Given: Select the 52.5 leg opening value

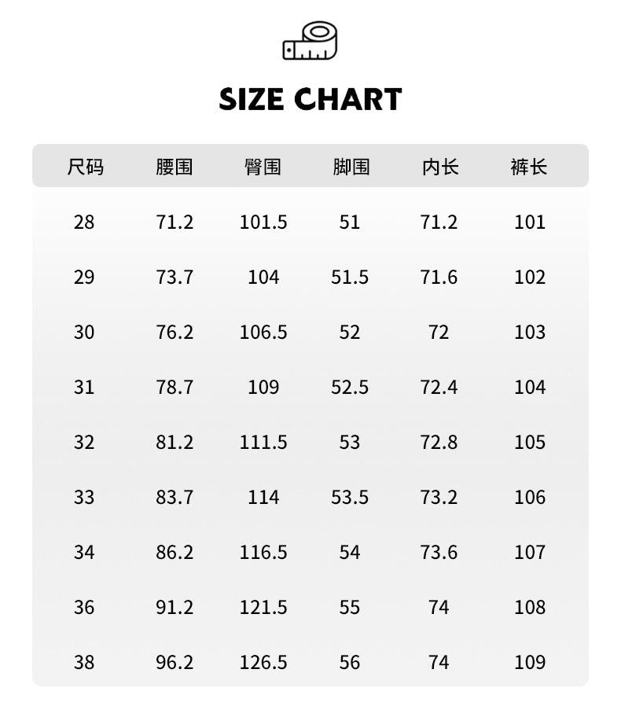Looking at the screenshot, I should point(350,388).
